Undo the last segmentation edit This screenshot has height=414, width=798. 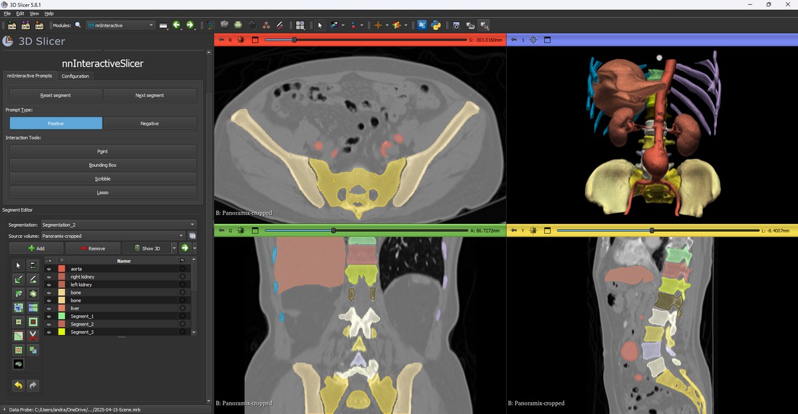click(x=18, y=385)
